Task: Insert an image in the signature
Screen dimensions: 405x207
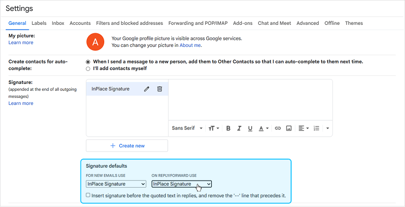Action: click(x=289, y=128)
